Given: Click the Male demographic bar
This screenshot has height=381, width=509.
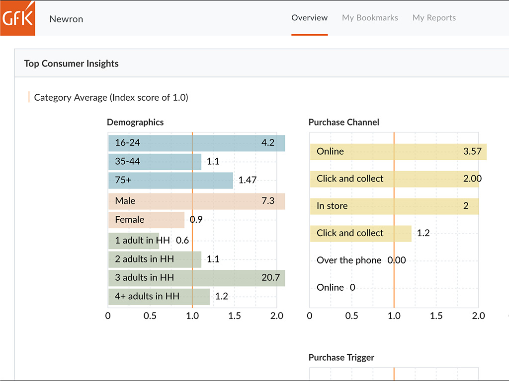Looking at the screenshot, I should coord(194,201).
